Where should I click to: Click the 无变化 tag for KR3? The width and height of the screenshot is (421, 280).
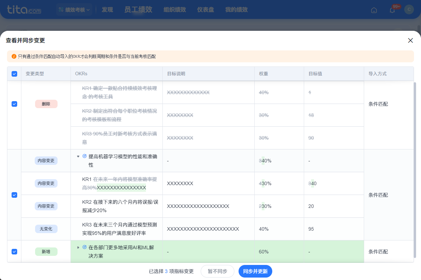click(46, 229)
